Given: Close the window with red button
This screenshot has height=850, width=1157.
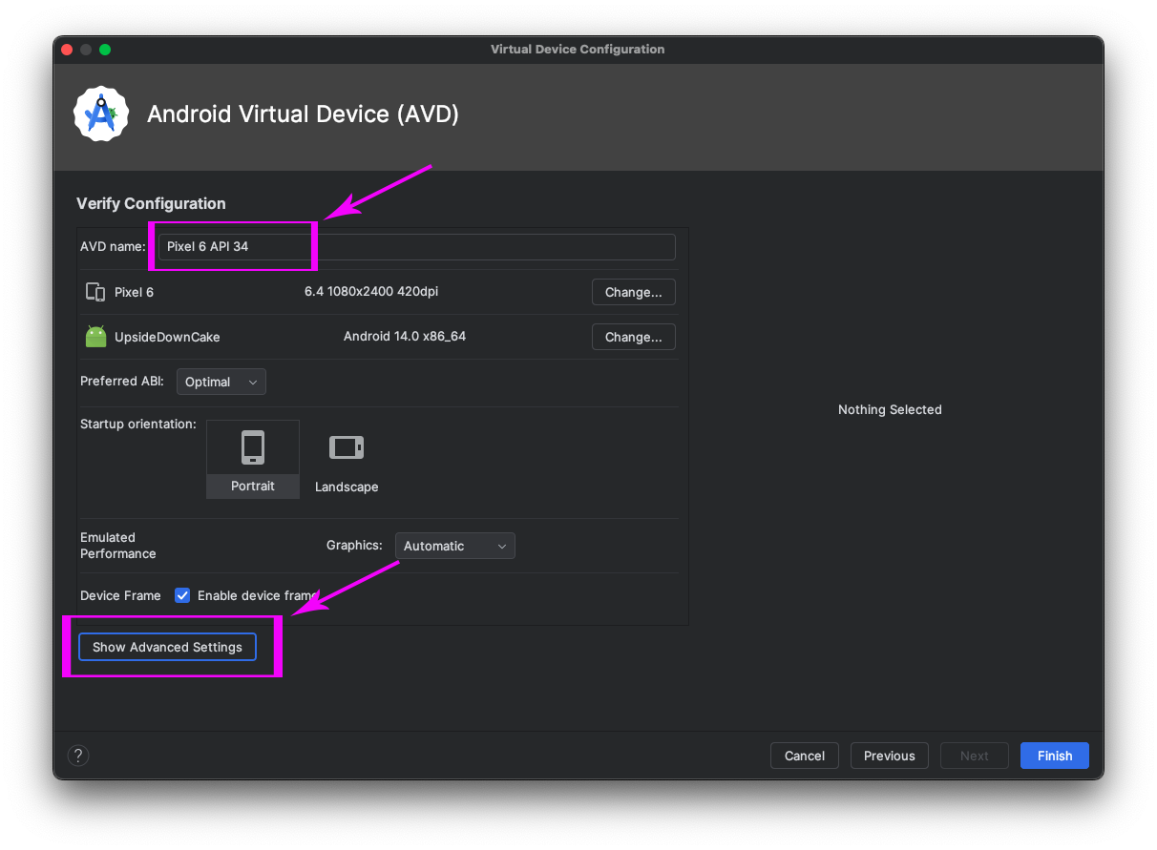Looking at the screenshot, I should (67, 50).
